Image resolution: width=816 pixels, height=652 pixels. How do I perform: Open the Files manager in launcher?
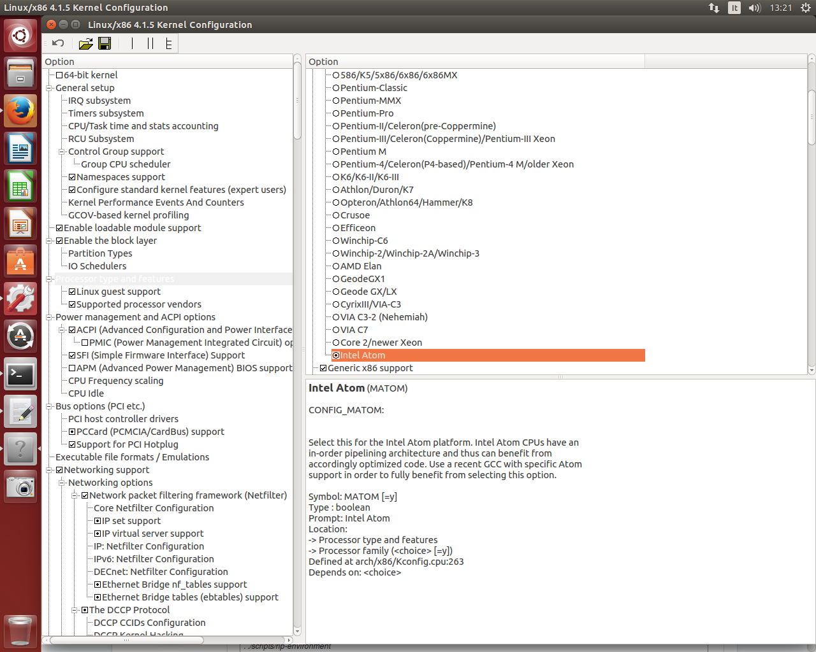click(20, 73)
